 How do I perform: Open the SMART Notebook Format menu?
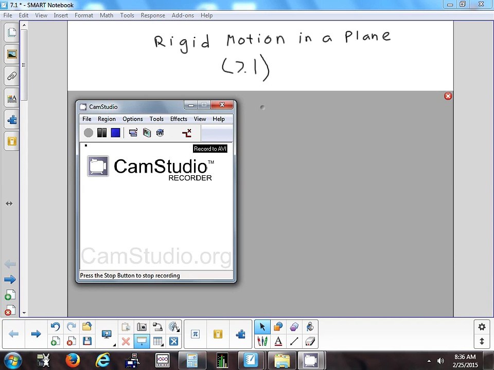point(84,15)
